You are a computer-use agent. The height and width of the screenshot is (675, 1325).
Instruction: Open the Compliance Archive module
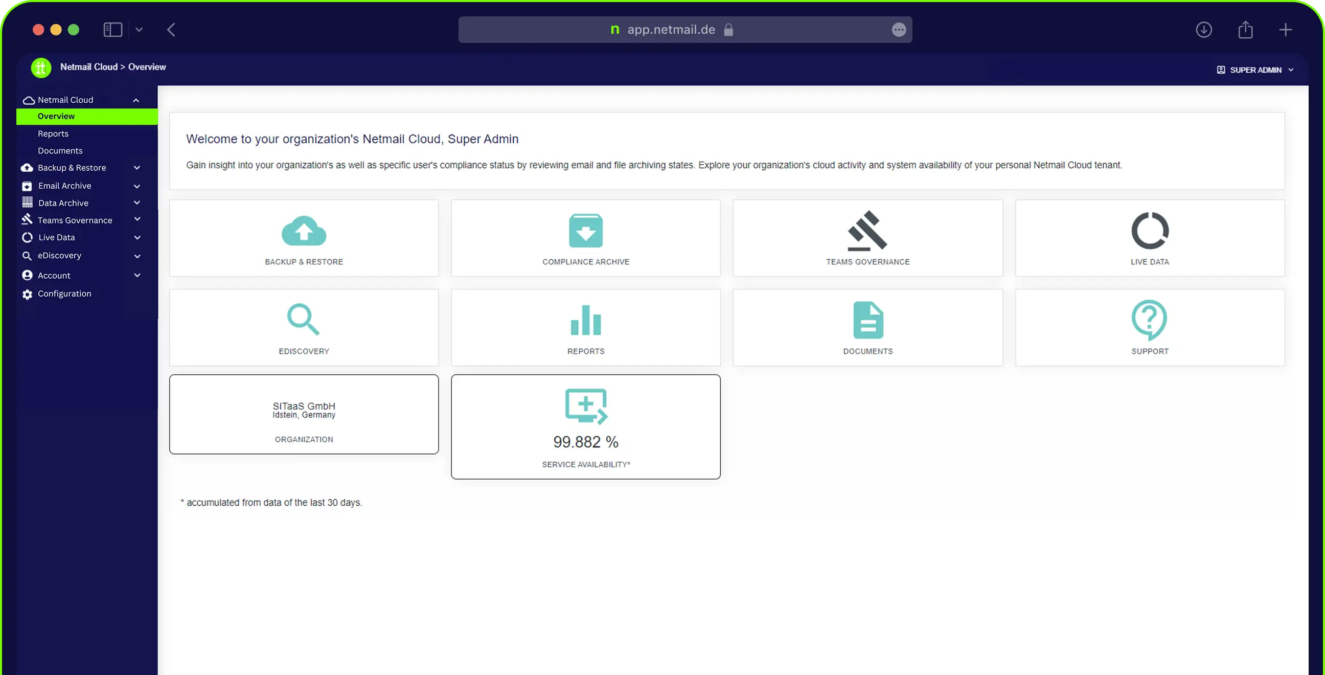point(586,238)
